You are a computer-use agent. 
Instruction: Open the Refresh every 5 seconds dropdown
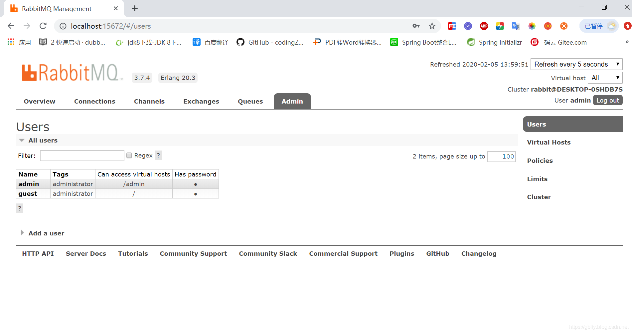pos(576,64)
